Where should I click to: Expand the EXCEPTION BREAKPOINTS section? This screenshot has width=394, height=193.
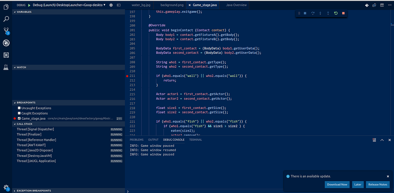click(x=33, y=190)
